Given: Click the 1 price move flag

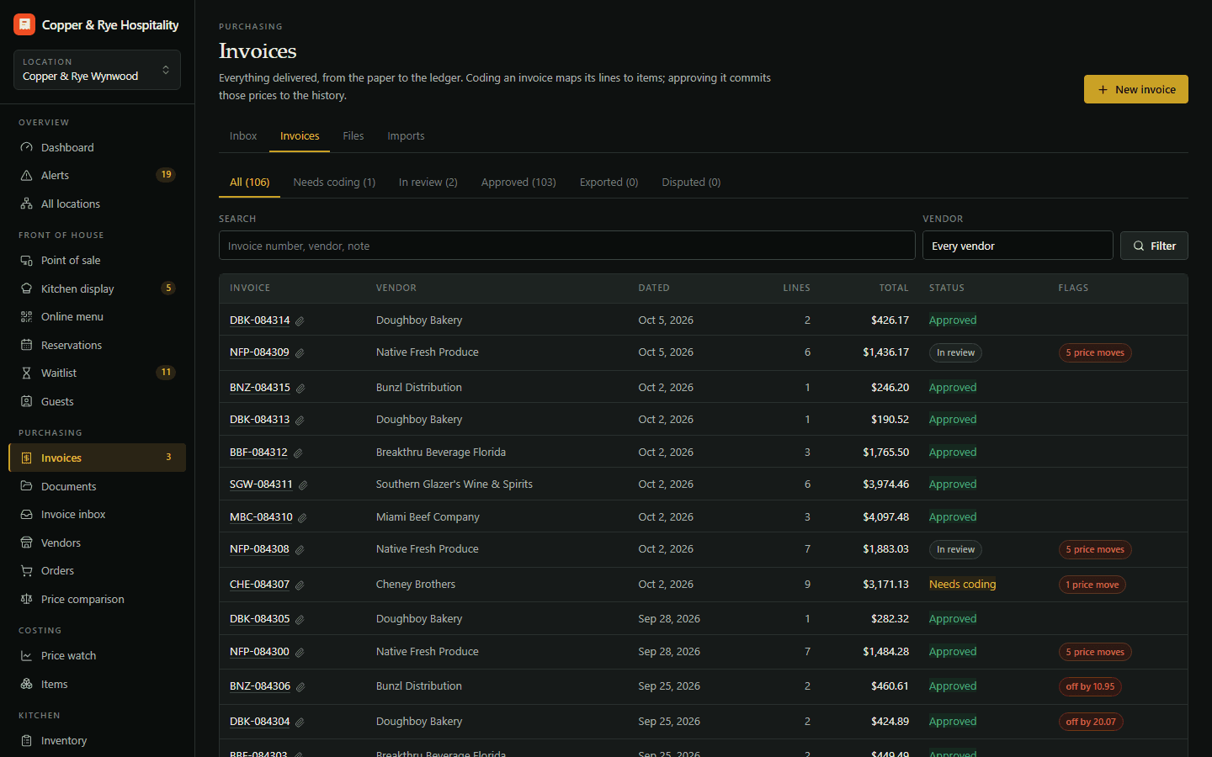Looking at the screenshot, I should [1092, 585].
